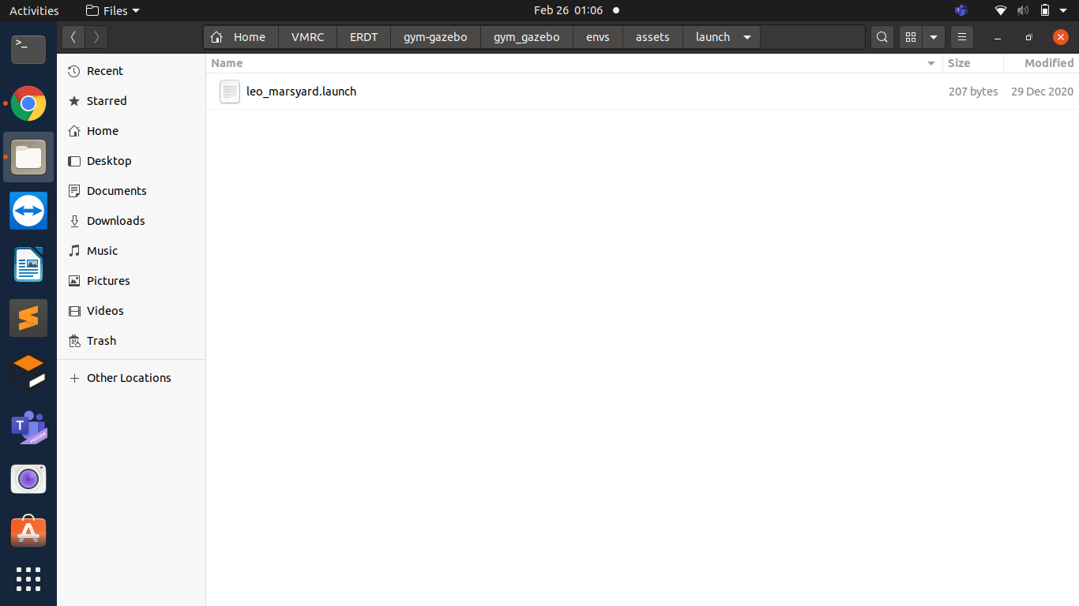Navigate to envs in path bar

point(597,37)
